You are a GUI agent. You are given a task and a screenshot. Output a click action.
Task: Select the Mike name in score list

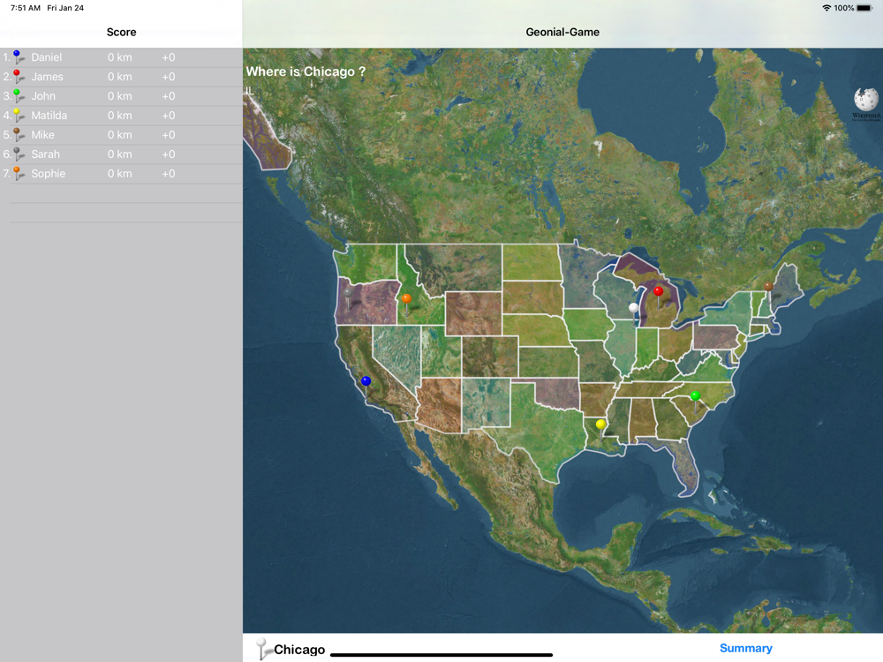pyautogui.click(x=42, y=134)
